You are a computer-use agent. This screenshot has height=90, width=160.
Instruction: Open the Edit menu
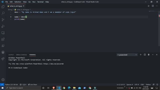tap(11, 2)
